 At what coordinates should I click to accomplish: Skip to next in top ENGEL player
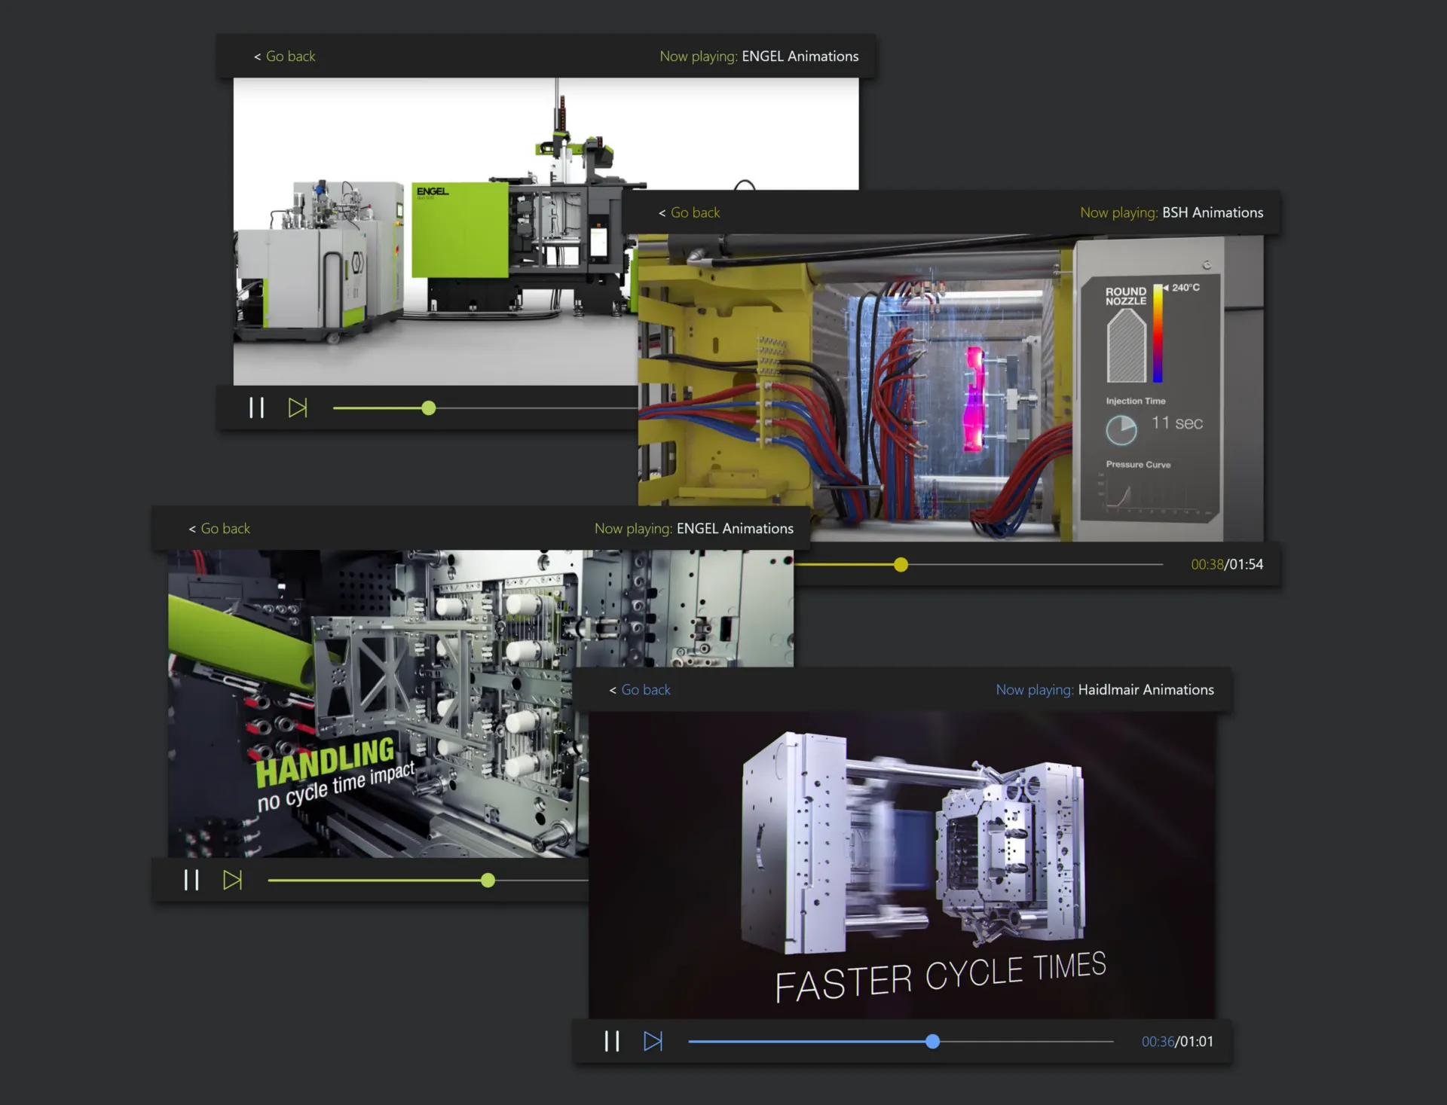298,408
